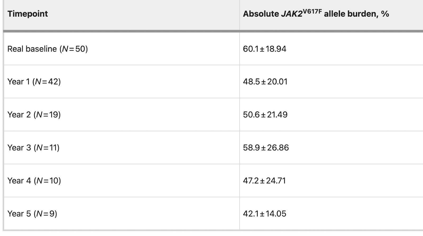Click the N=42 text in Year 1 row
423x236 pixels.
click(47, 82)
